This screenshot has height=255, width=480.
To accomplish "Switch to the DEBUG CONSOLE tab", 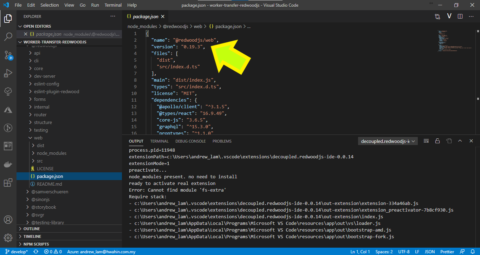I will coord(190,141).
